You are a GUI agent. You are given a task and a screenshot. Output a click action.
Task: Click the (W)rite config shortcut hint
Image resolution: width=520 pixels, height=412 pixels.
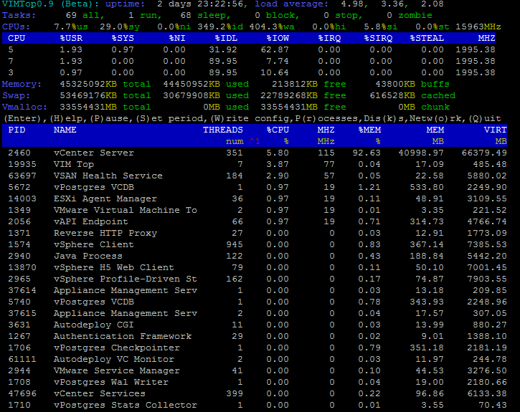252,118
